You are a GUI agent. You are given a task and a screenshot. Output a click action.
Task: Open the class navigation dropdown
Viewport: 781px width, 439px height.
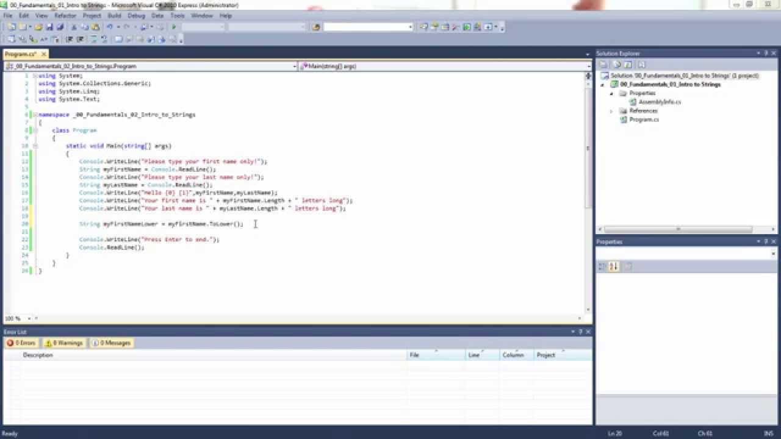click(294, 66)
